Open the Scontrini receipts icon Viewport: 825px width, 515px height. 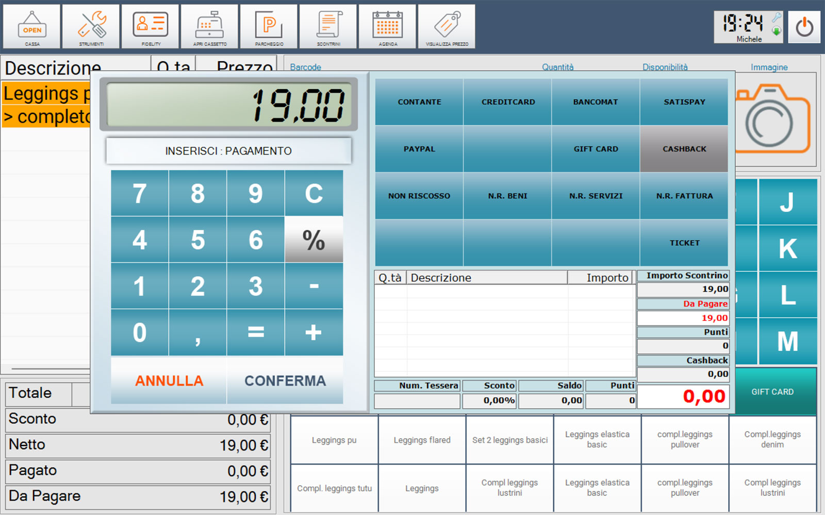tap(328, 27)
